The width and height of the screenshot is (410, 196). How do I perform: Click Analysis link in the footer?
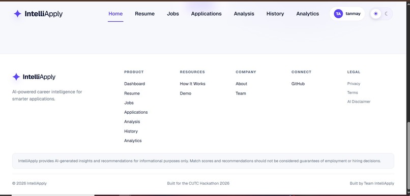tap(132, 122)
